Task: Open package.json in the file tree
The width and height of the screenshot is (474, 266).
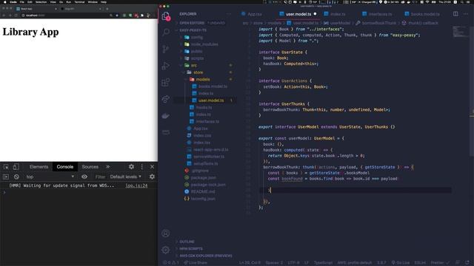Action: pos(203,177)
